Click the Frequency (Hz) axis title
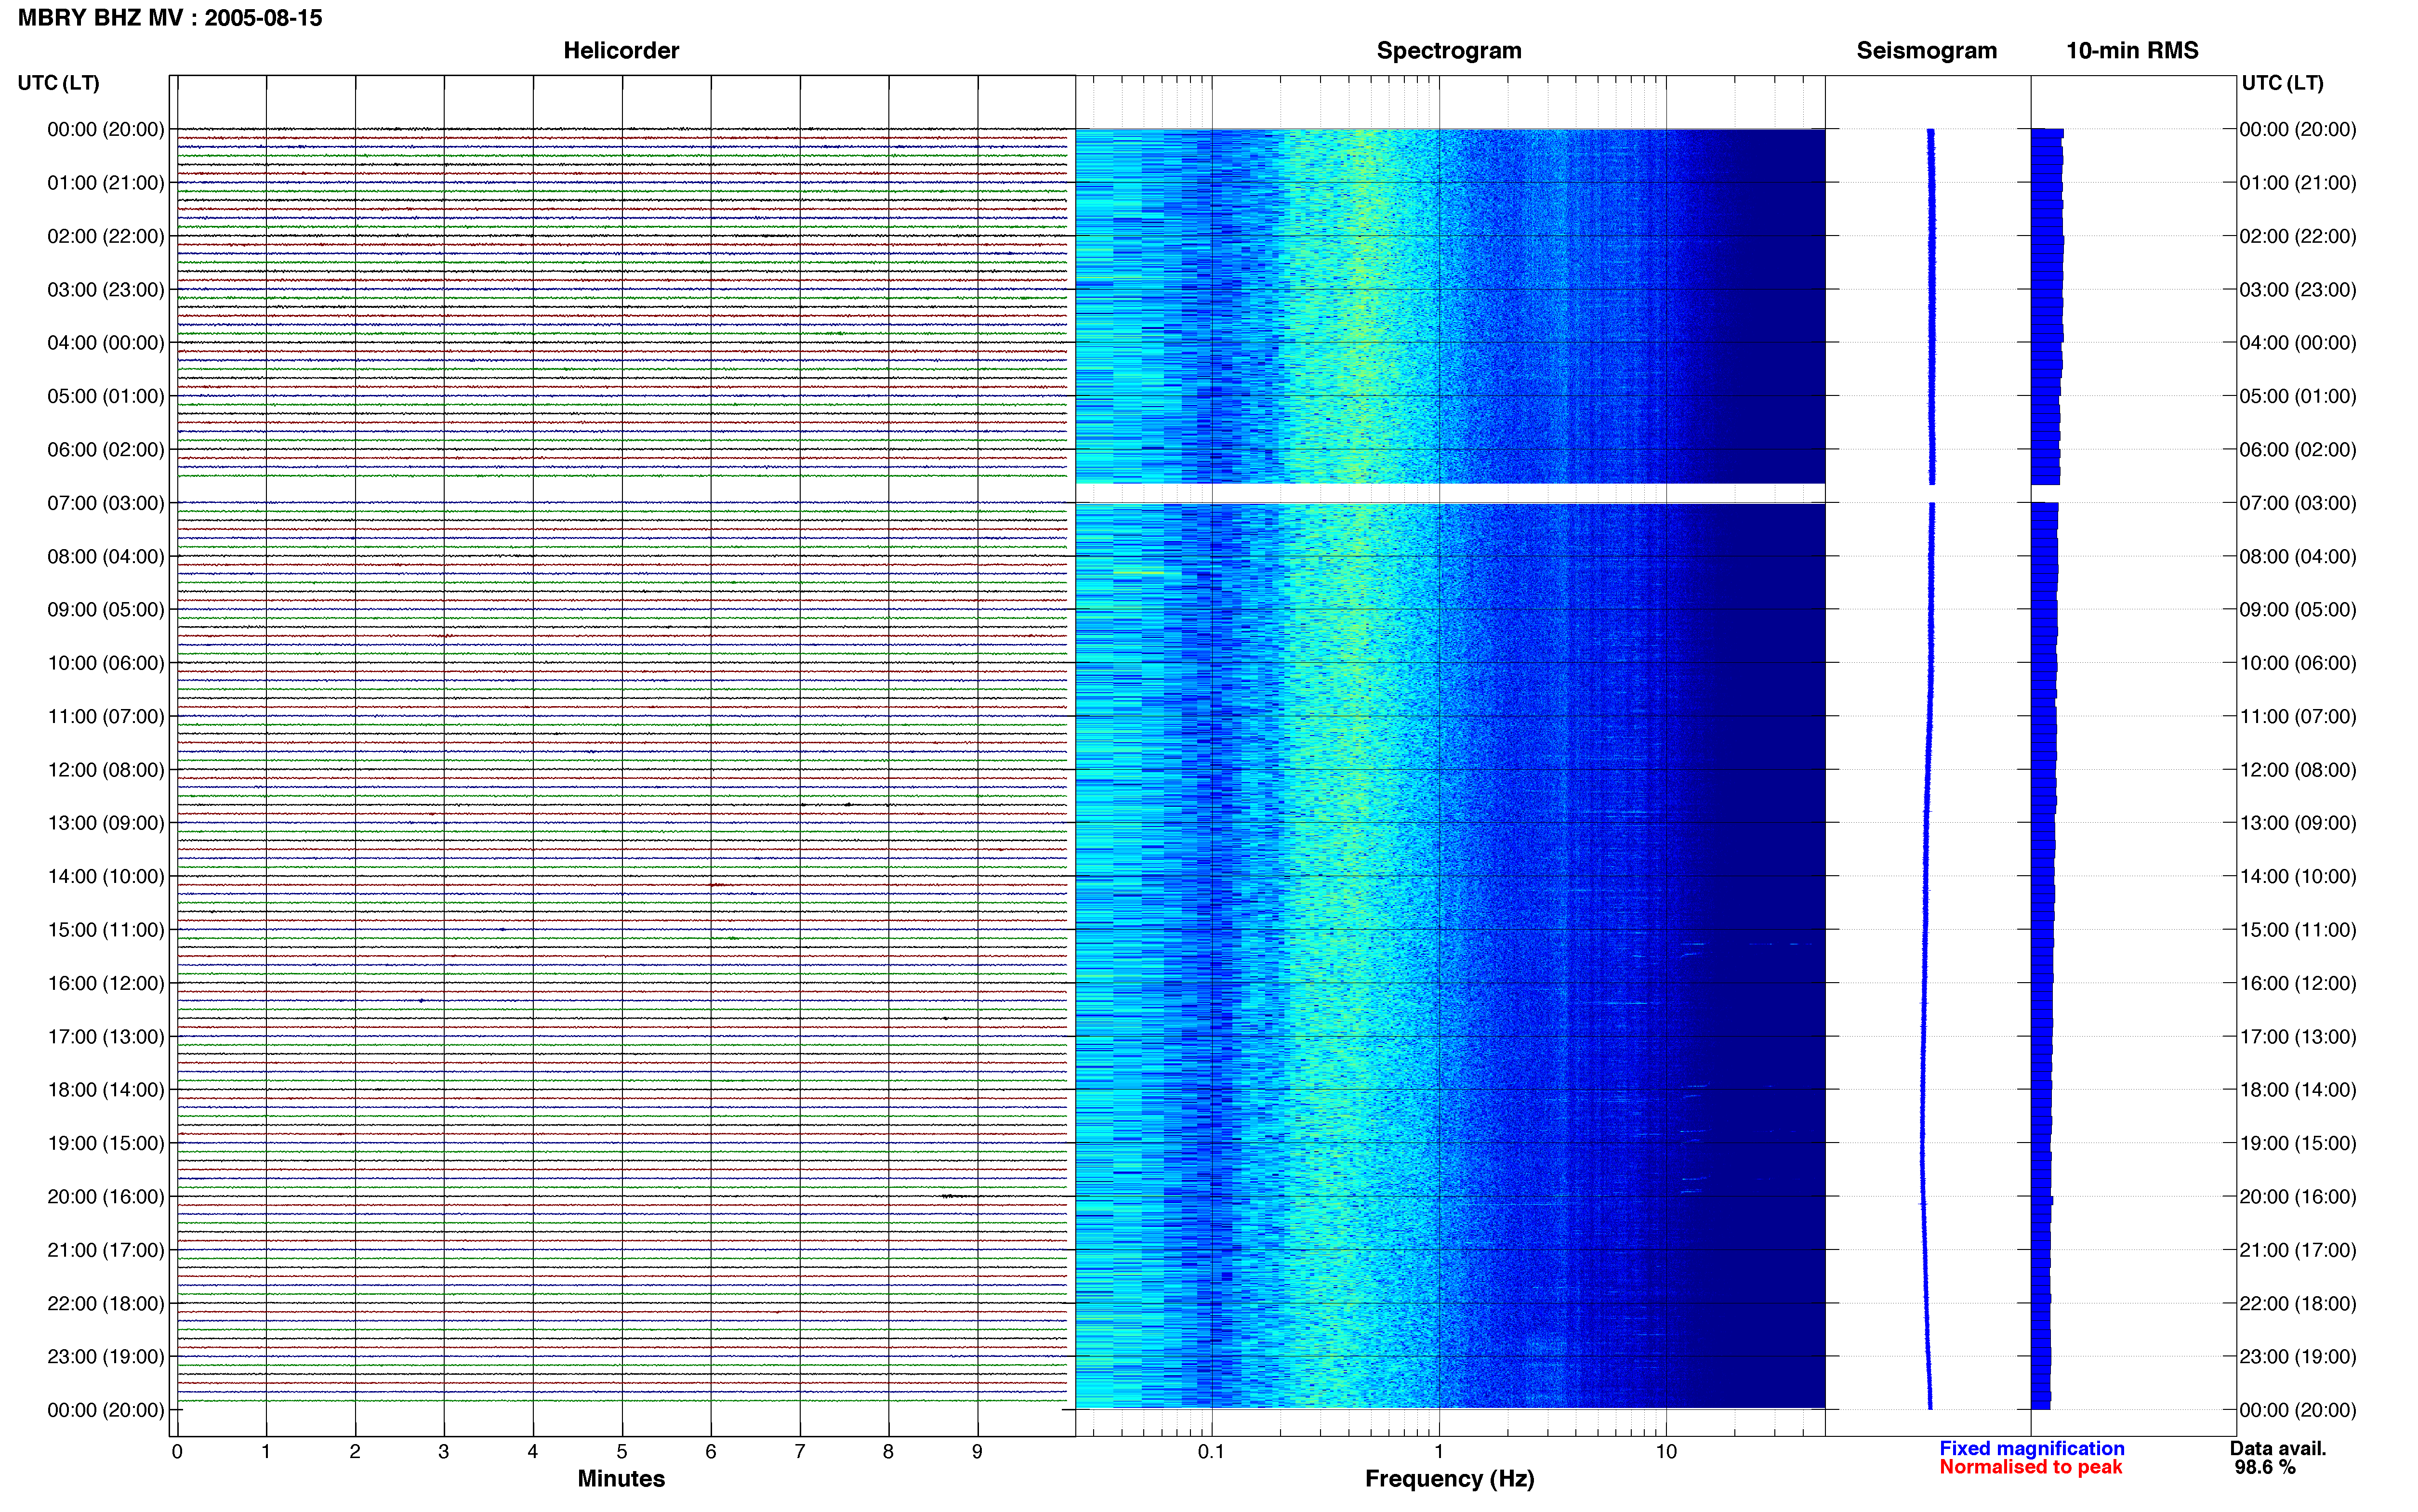 click(1449, 1479)
